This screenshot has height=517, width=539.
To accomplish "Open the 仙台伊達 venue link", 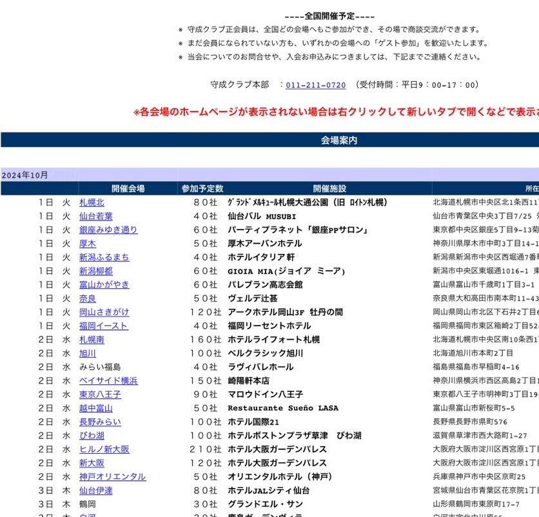I will pyautogui.click(x=96, y=491).
